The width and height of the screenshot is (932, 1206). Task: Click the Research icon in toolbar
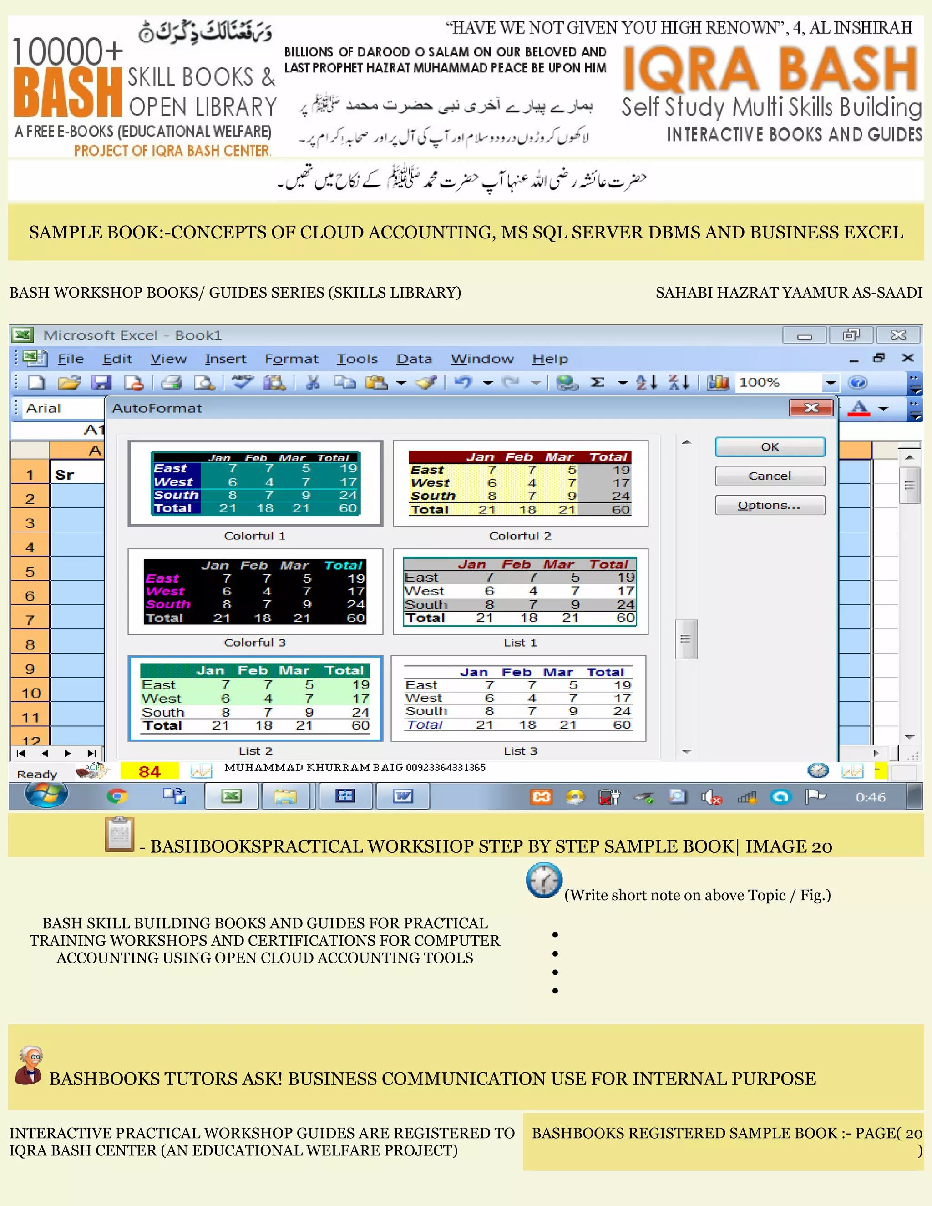pos(274,382)
